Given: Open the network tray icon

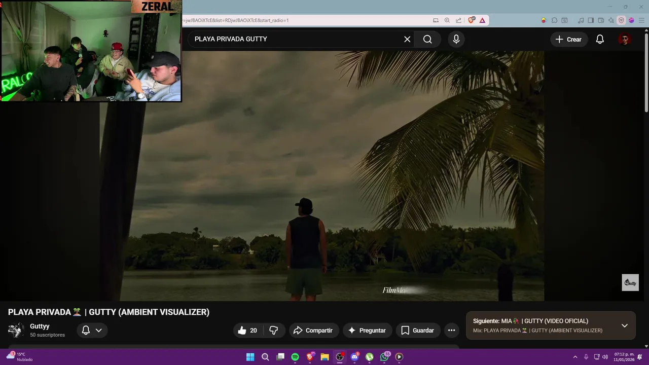Looking at the screenshot, I should point(597,357).
